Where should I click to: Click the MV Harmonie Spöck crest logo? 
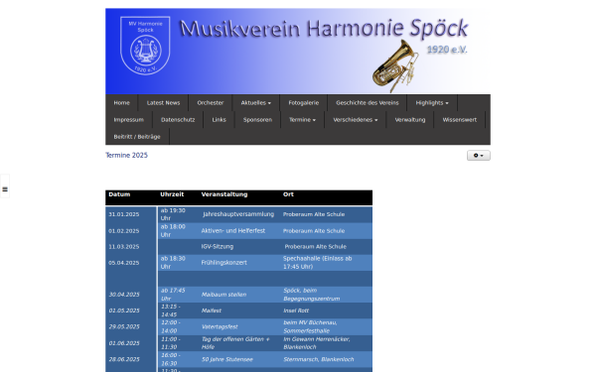pos(145,46)
